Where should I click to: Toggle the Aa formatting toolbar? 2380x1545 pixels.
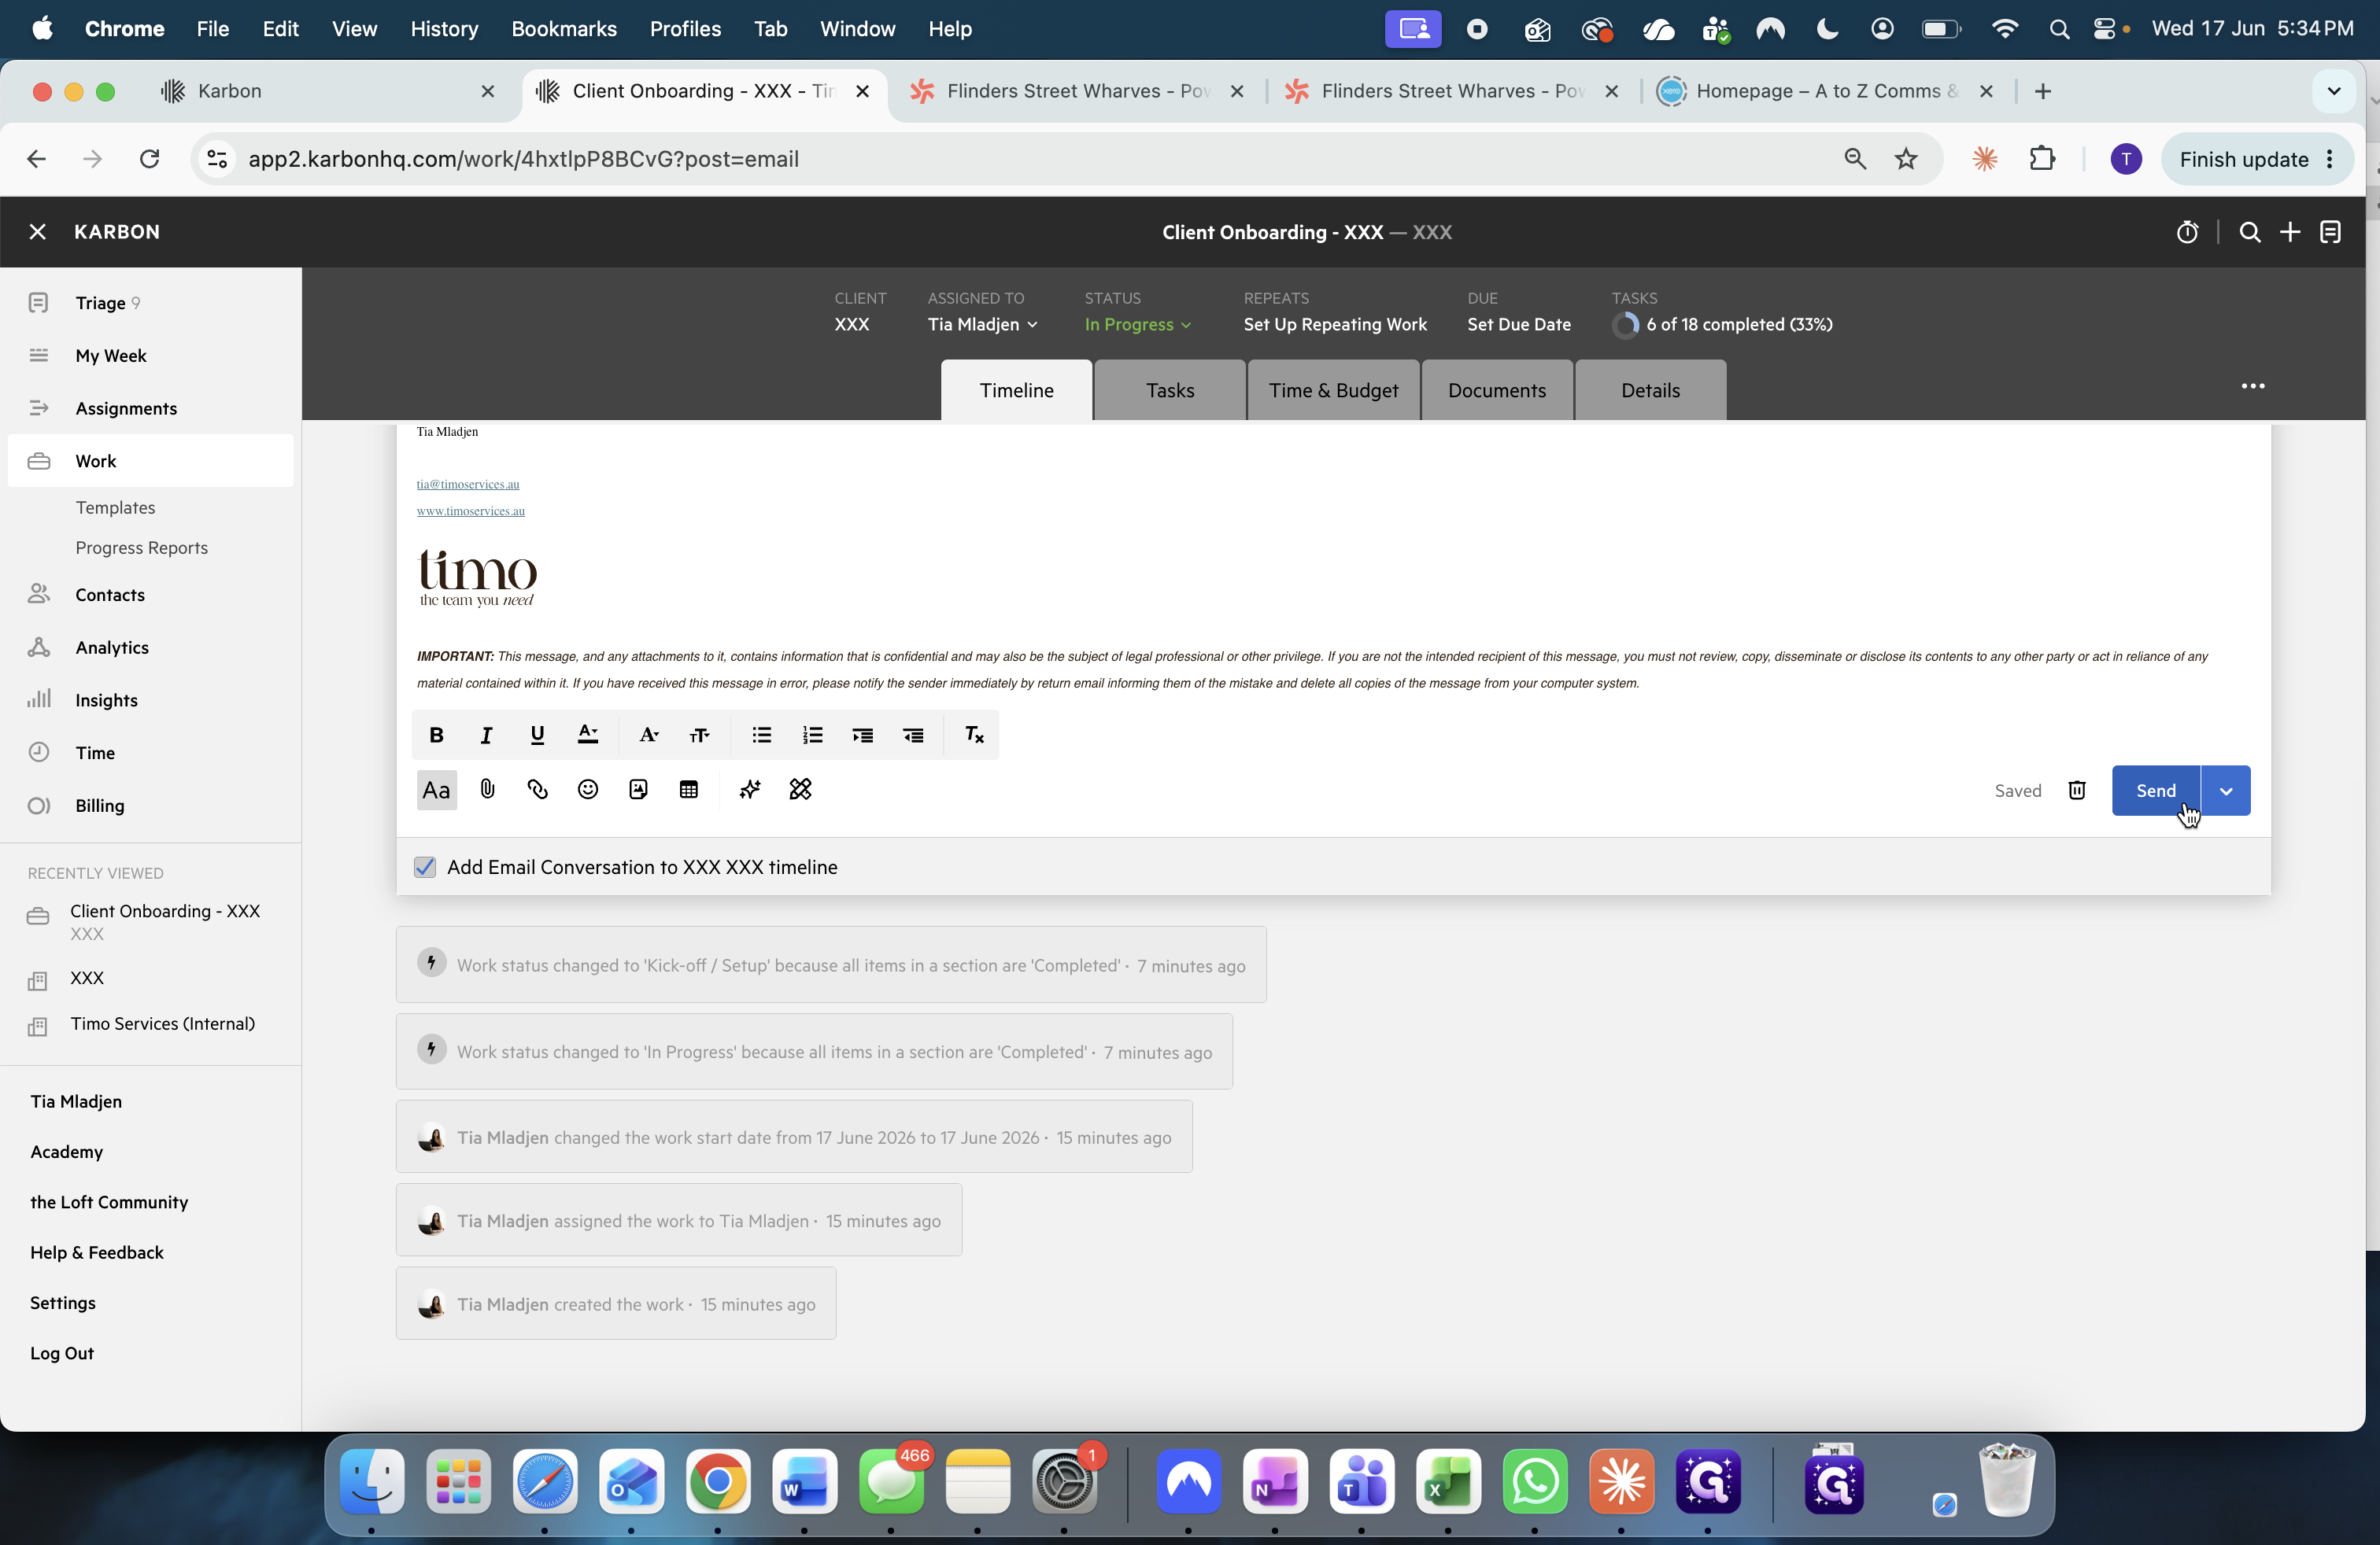point(436,790)
